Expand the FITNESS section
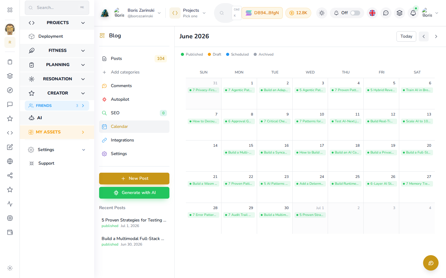 click(x=57, y=51)
